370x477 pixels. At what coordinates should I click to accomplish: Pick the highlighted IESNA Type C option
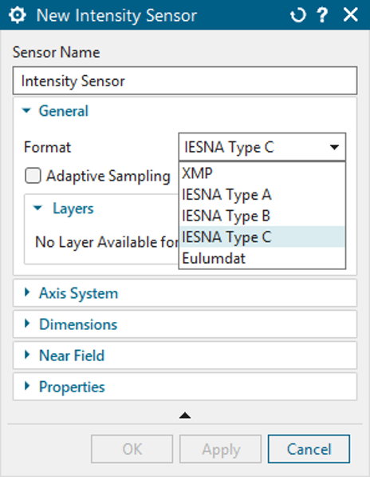262,237
